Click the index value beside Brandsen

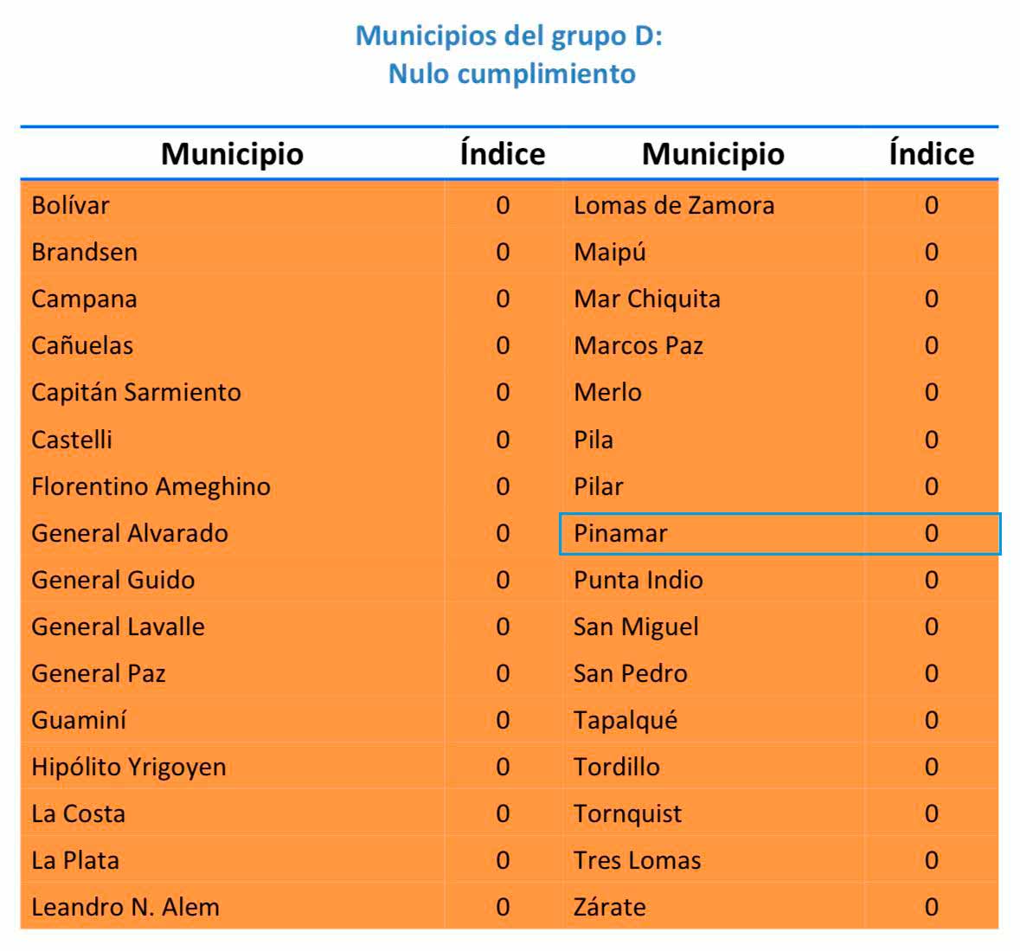pos(503,253)
